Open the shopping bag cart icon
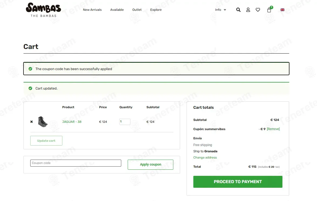Screen dimensions: 317x201 [269, 10]
